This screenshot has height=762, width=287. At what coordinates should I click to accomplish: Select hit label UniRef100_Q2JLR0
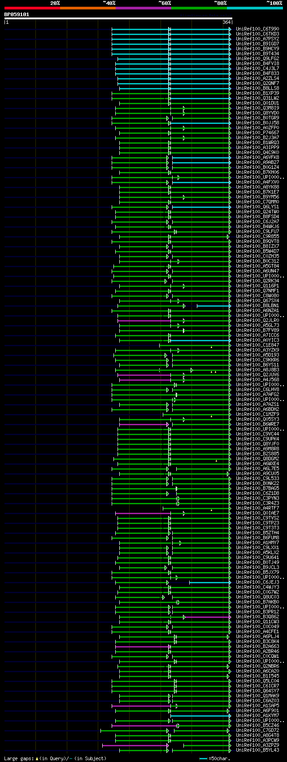click(257, 320)
